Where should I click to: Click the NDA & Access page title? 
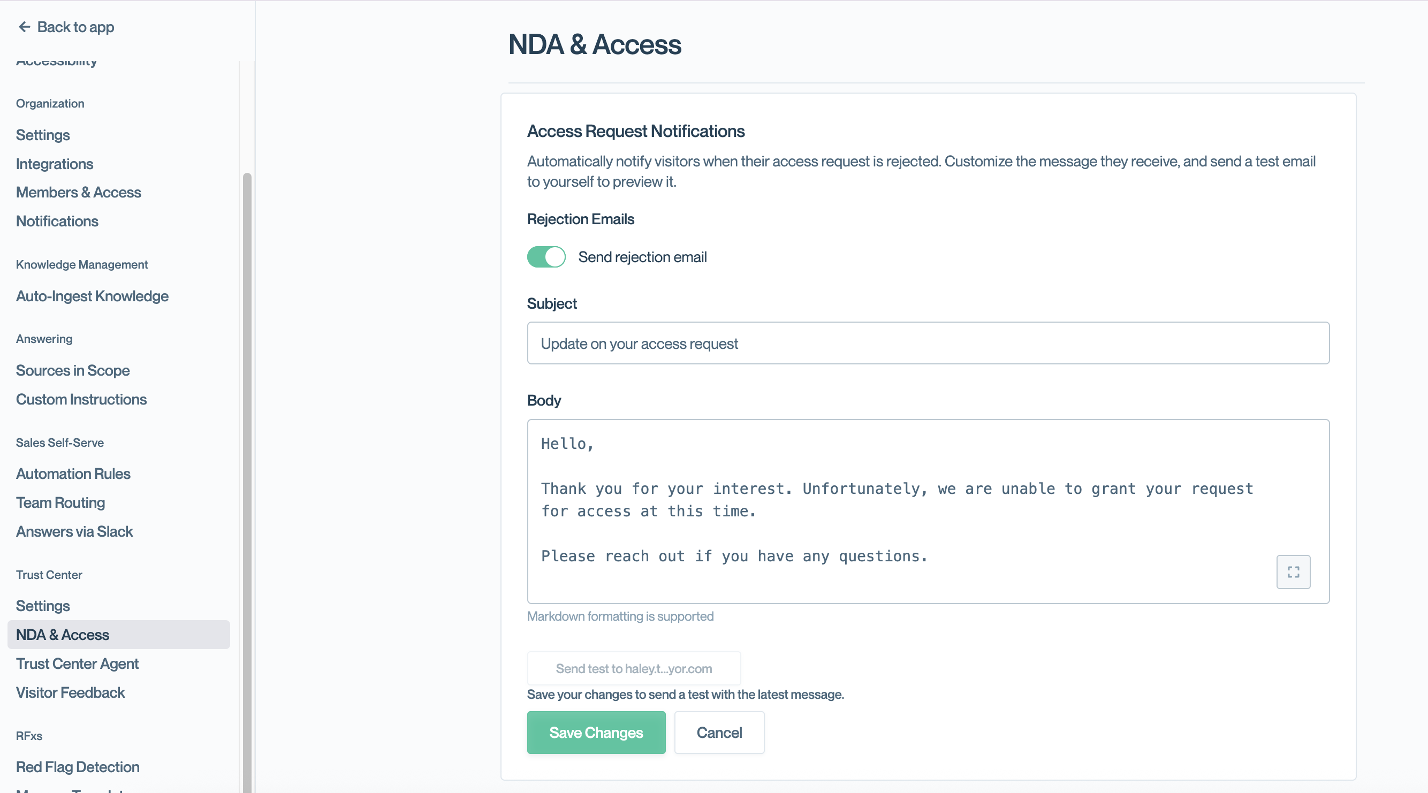[594, 44]
